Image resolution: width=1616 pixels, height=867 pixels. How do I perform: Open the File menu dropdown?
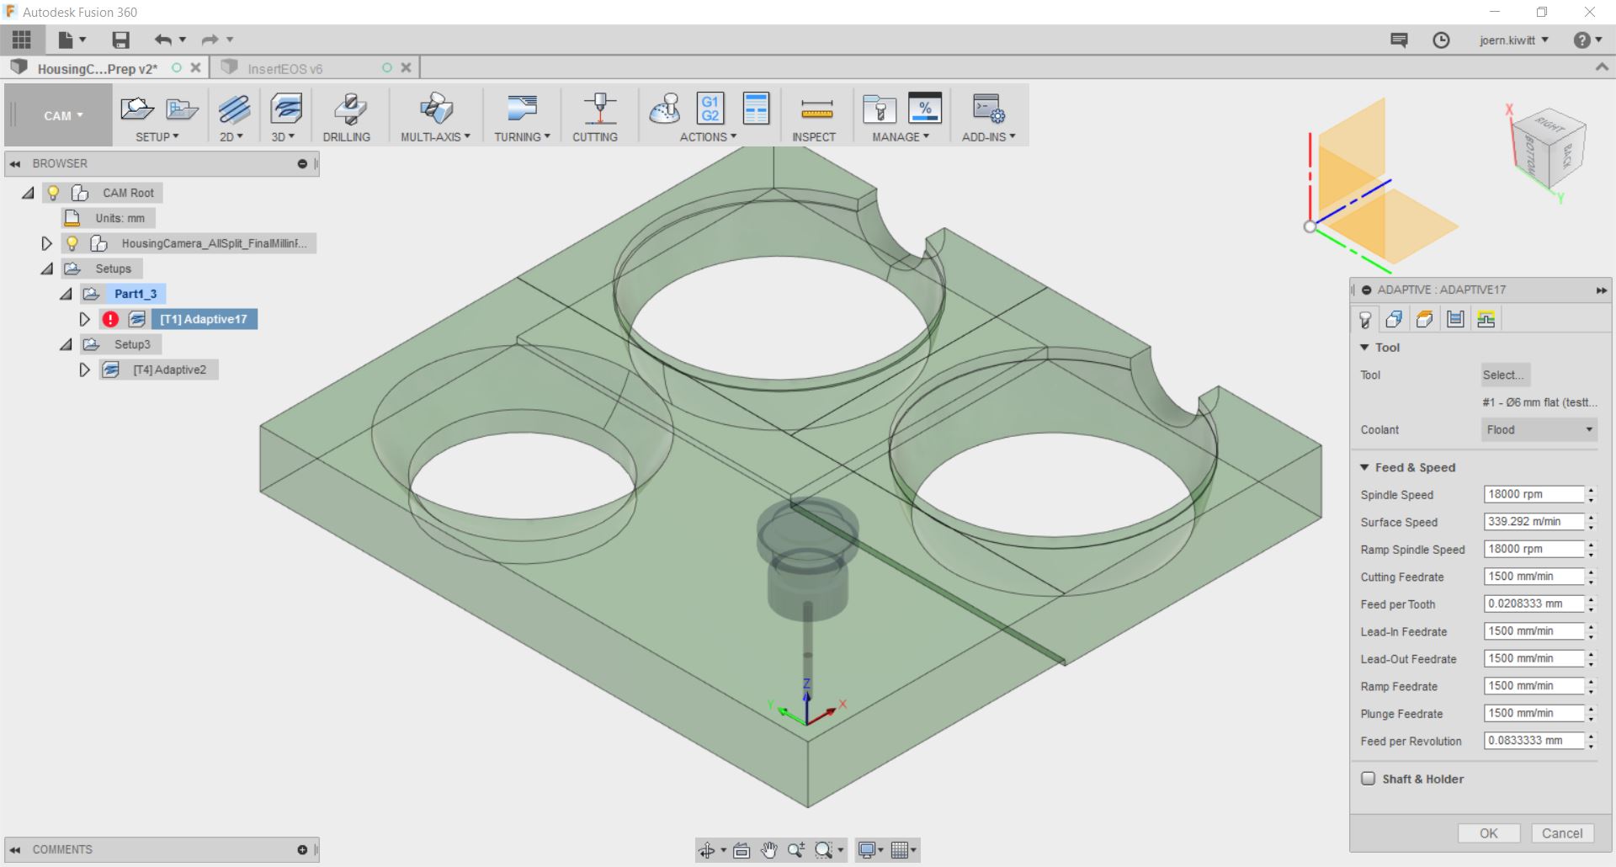point(72,40)
